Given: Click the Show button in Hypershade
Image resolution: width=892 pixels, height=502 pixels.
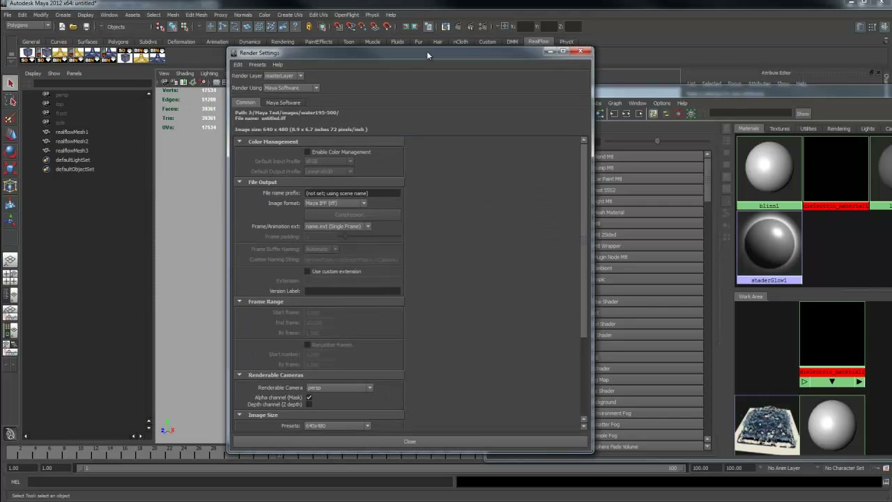Looking at the screenshot, I should (x=803, y=114).
